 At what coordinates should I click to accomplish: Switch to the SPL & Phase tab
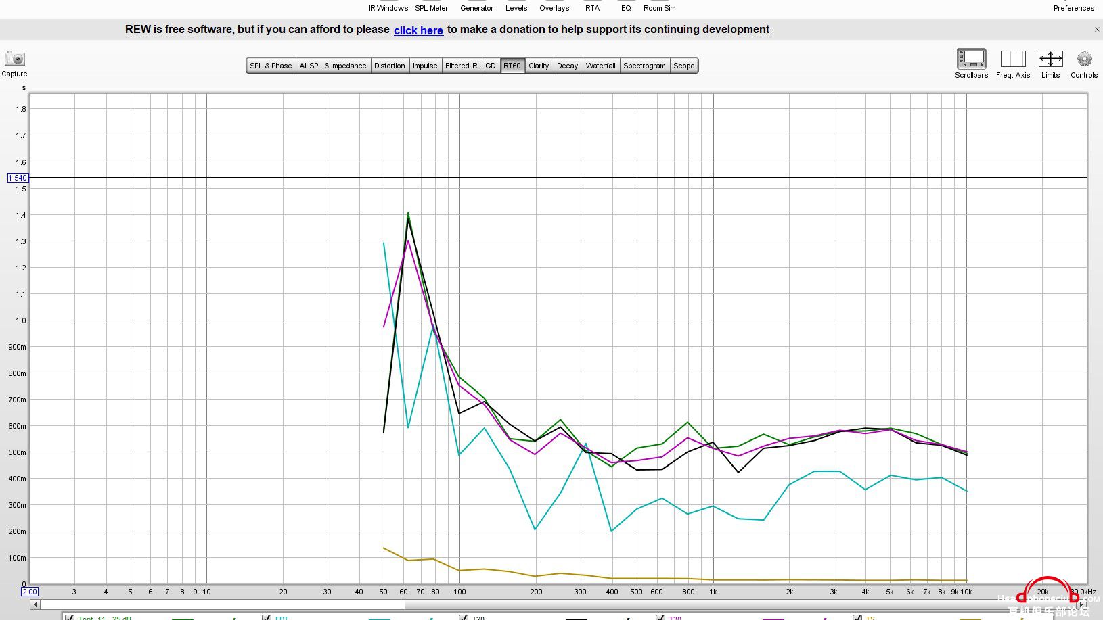tap(271, 66)
